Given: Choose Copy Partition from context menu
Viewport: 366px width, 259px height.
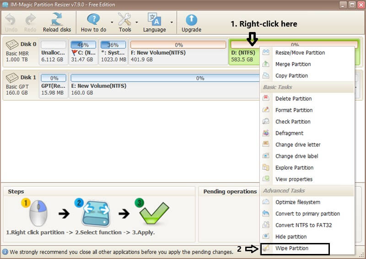Looking at the screenshot, I should click(307, 76).
